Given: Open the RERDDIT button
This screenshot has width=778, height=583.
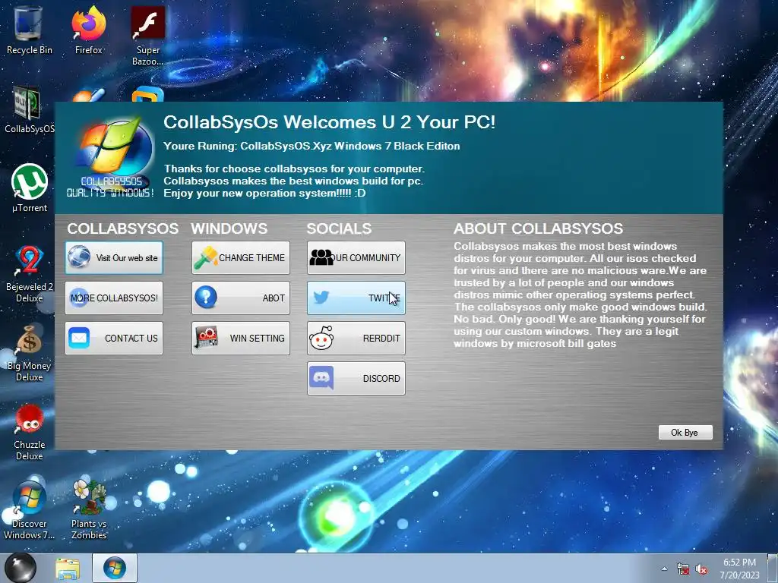Looking at the screenshot, I should tap(356, 338).
